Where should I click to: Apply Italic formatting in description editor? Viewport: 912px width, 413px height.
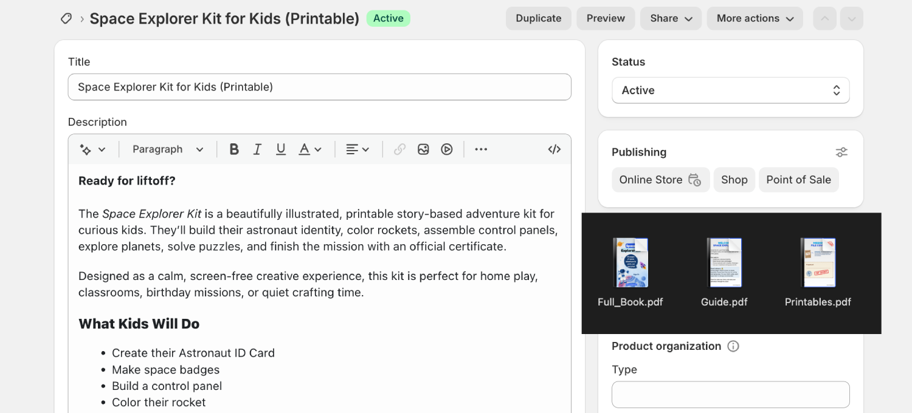[x=257, y=149]
